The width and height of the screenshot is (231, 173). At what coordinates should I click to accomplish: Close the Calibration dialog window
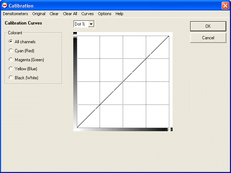(x=225, y=6)
